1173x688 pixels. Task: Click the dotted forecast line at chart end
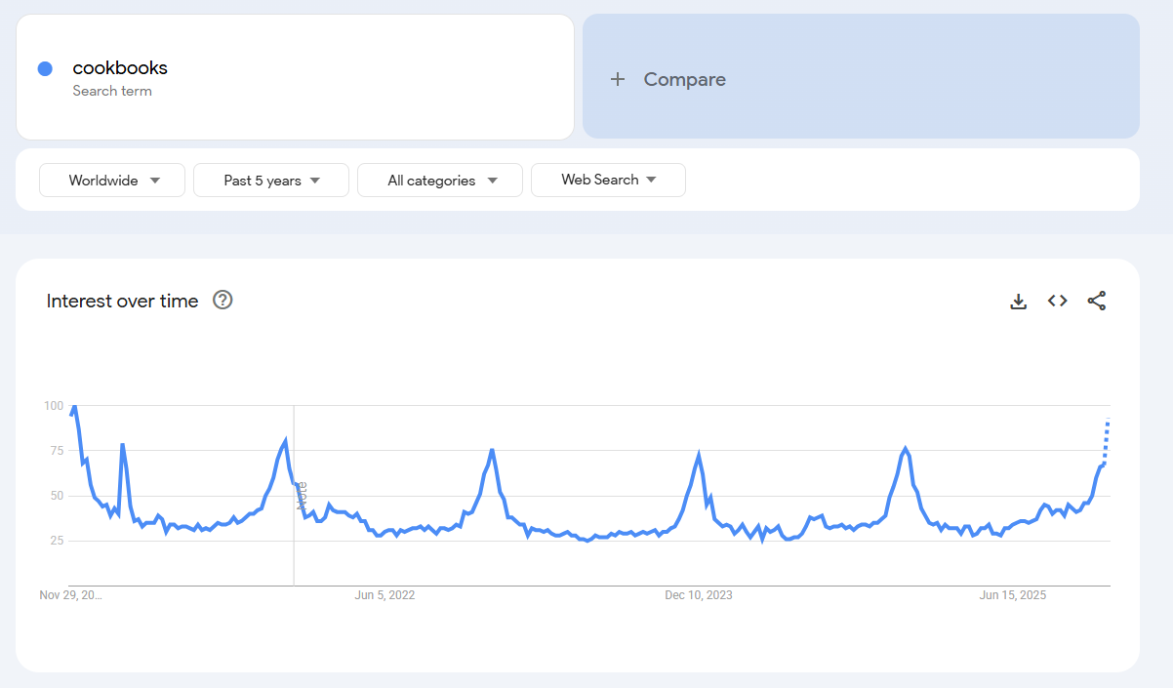[1107, 439]
